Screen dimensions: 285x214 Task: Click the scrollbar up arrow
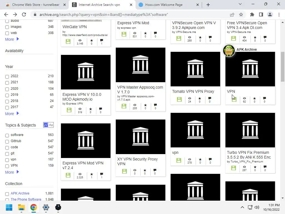tap(282, 22)
